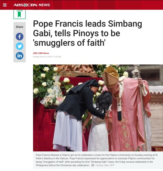This screenshot has width=163, height=171.
Task: Open the main article photo
Action: point(98,108)
